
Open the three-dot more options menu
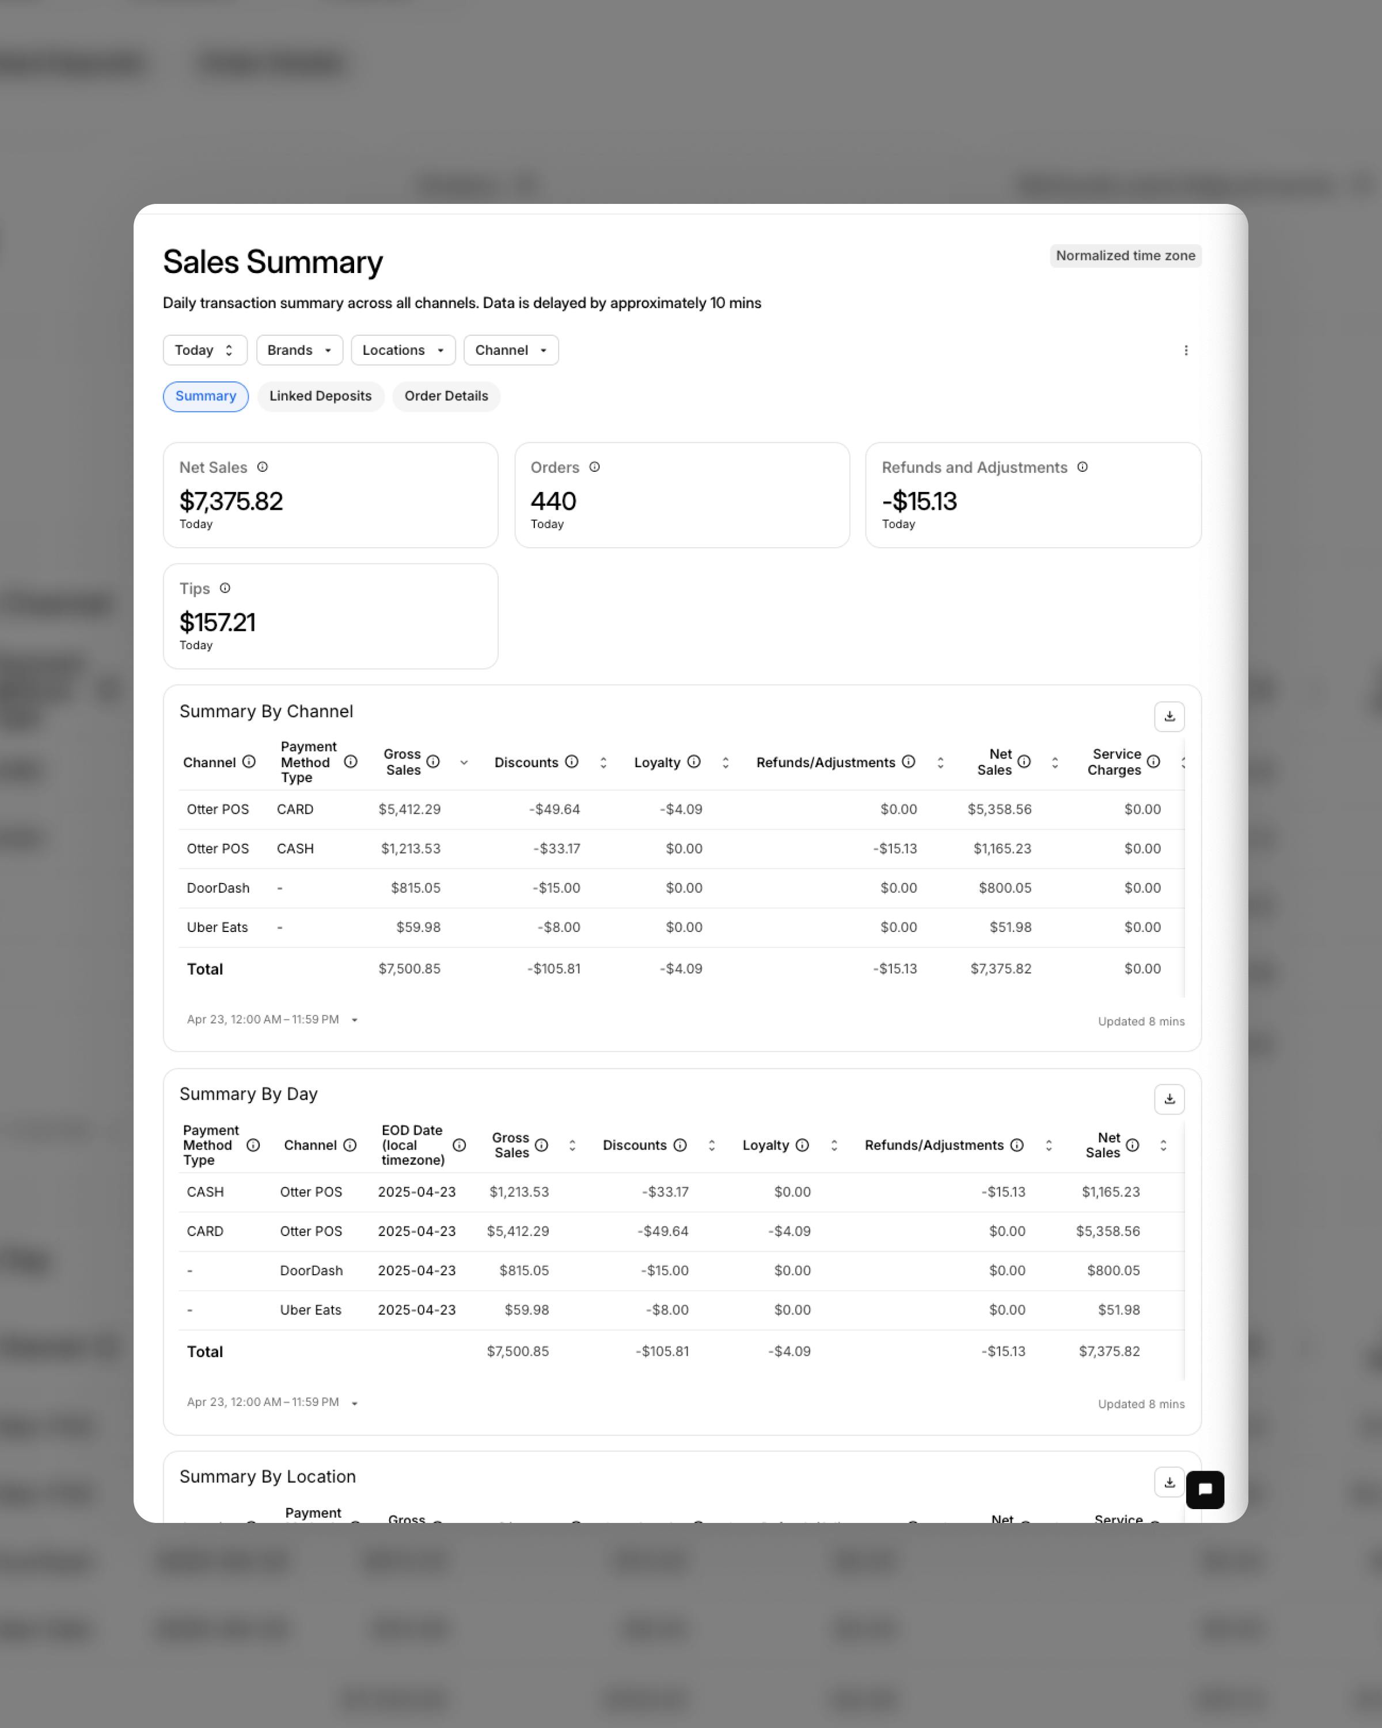point(1186,350)
